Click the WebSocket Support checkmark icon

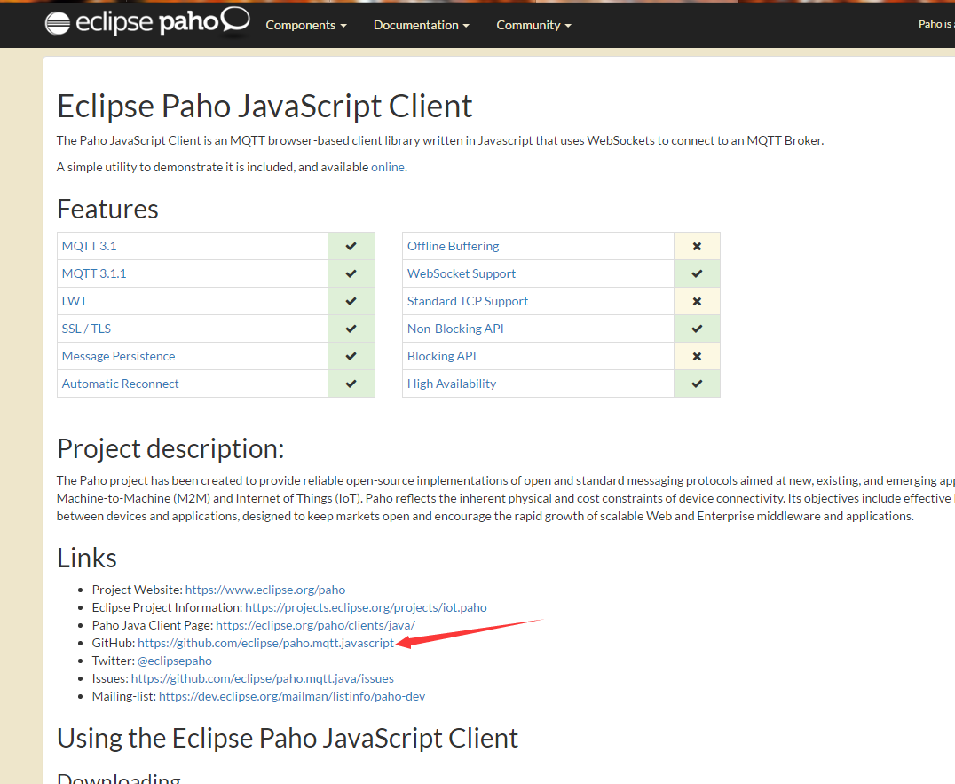click(697, 273)
